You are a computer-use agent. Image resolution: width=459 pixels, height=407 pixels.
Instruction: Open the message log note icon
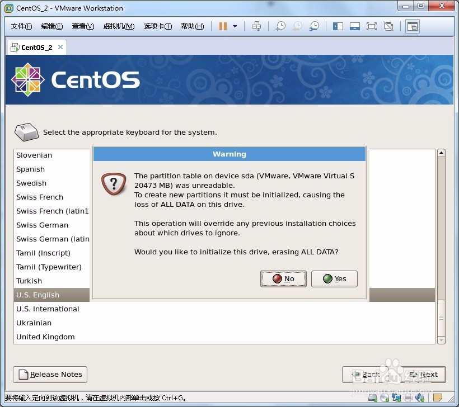click(437, 398)
